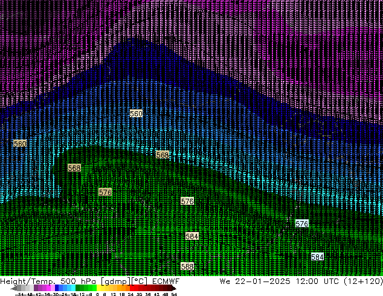Click the legend value 0
The image size is (383, 296).
point(97,294)
